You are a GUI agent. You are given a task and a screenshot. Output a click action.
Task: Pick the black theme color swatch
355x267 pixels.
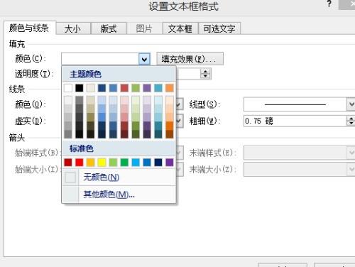[80, 88]
